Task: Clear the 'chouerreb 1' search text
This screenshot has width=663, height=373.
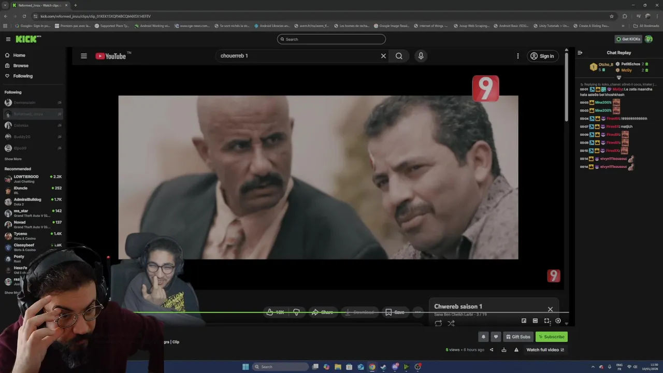Action: point(383,56)
